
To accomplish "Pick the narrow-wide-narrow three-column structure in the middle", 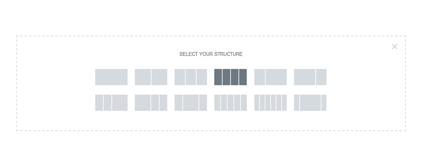I will coord(191,103).
